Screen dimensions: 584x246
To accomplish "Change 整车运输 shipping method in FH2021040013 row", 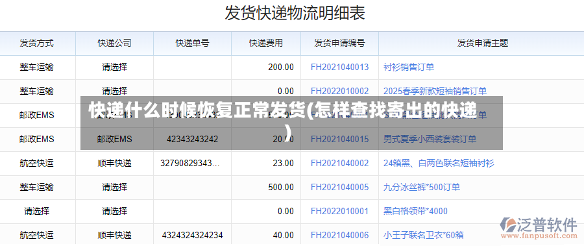I will point(37,67).
